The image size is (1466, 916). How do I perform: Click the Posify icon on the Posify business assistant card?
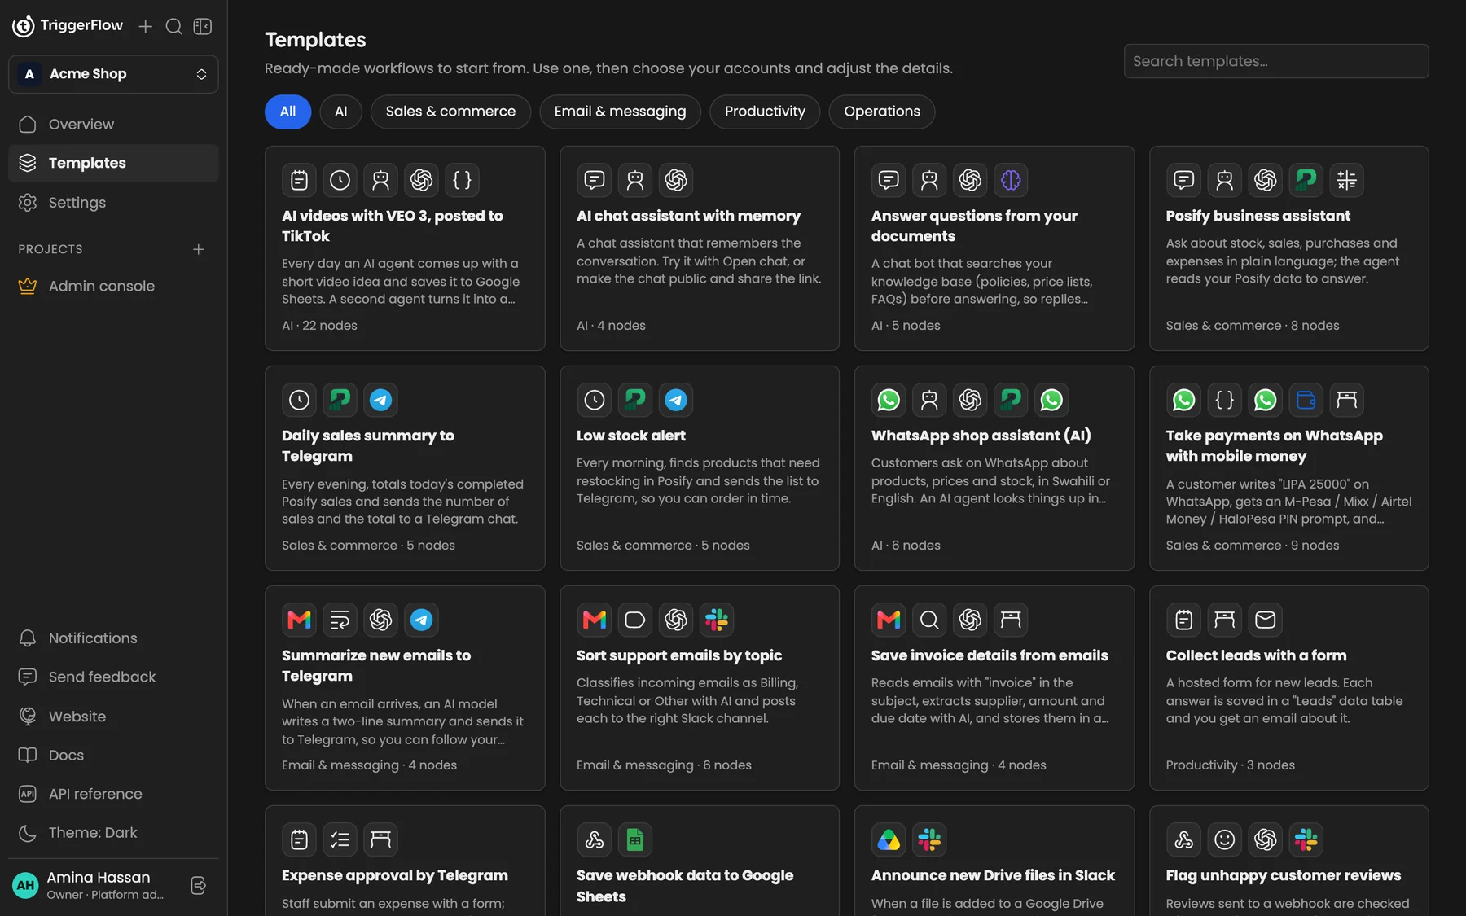click(x=1306, y=180)
